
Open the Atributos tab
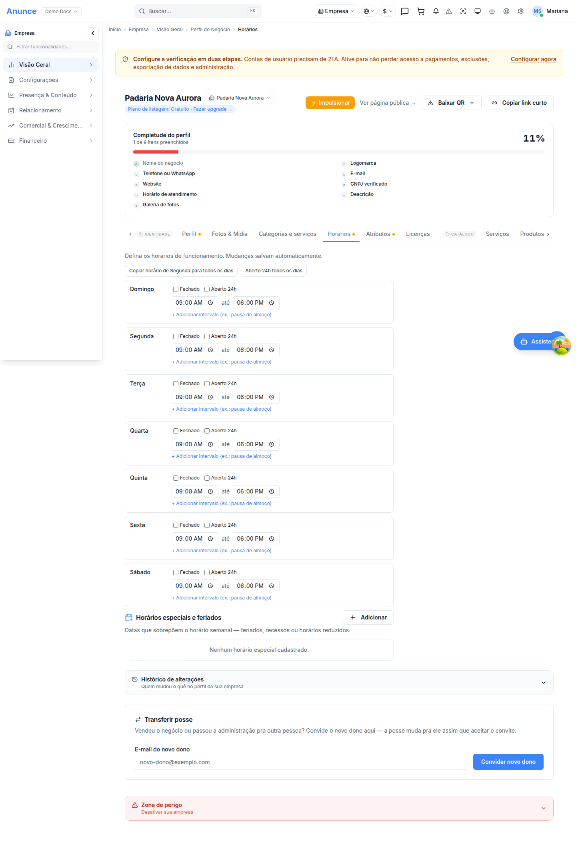(380, 234)
